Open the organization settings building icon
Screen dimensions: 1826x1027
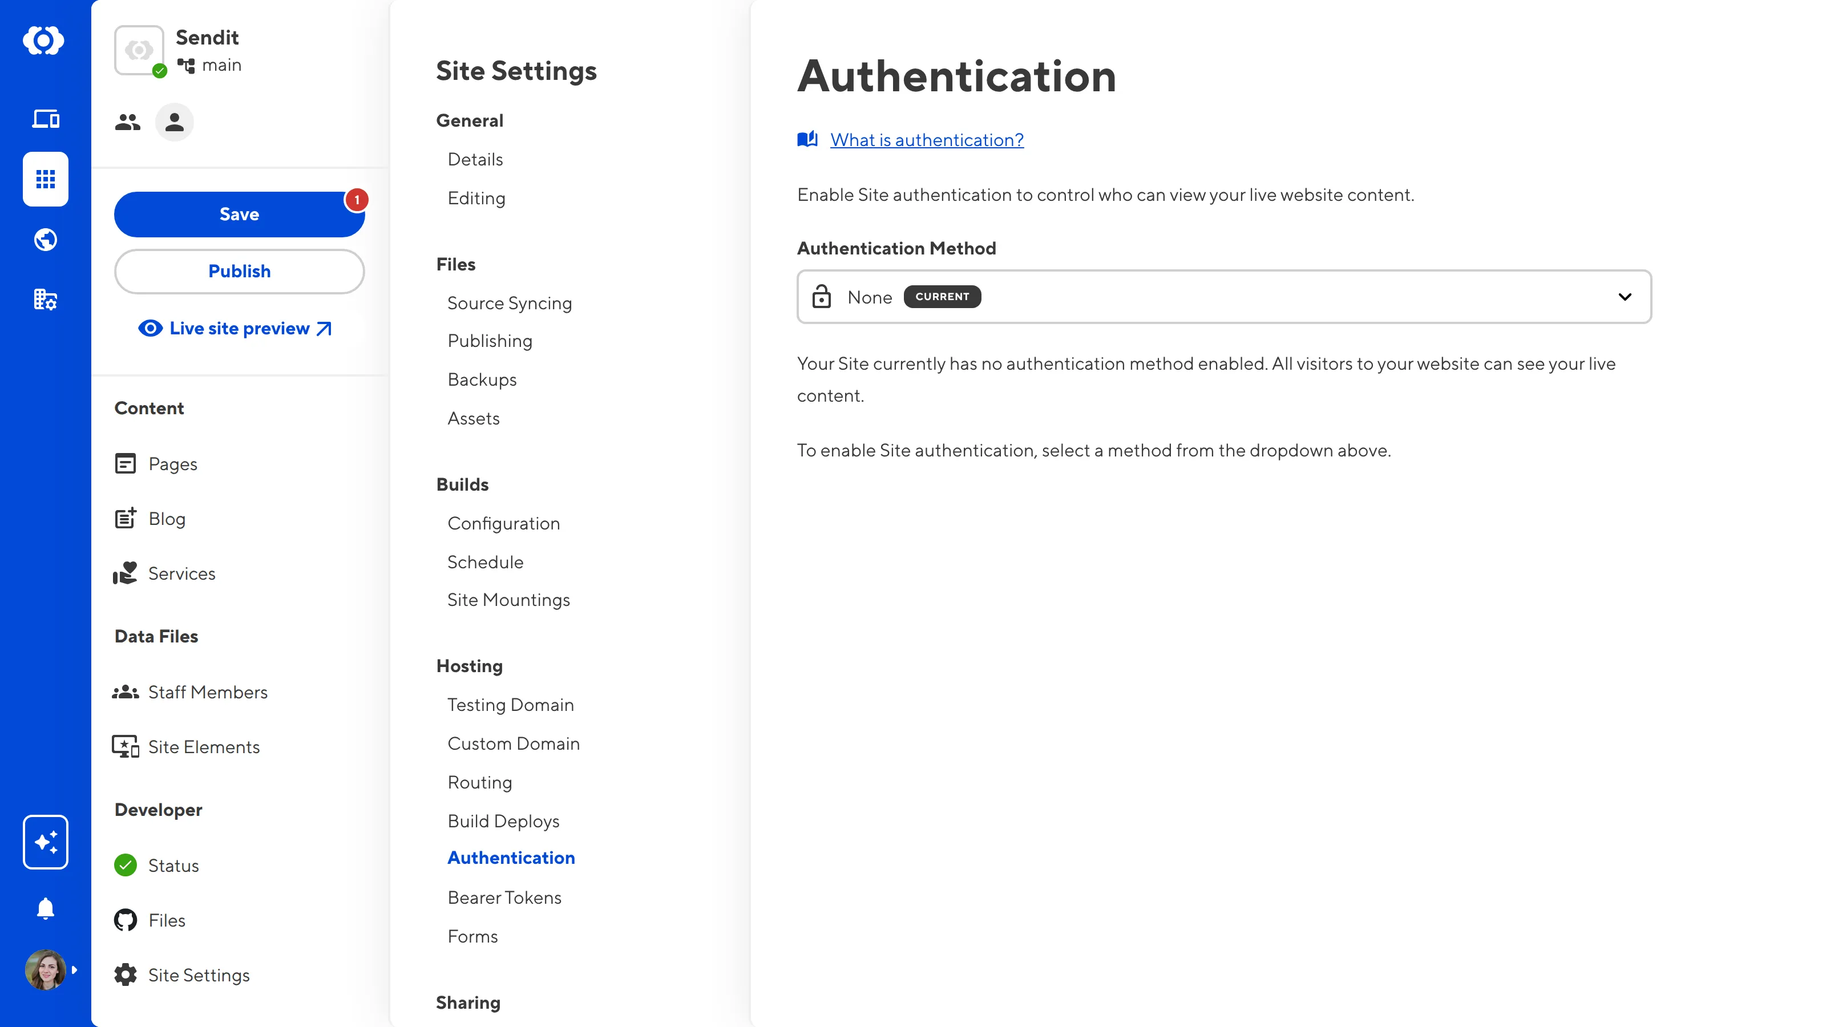point(46,300)
